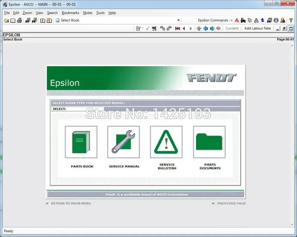The width and height of the screenshot is (297, 237).
Task: Click the FENDT logo in banner
Action: click(211, 78)
